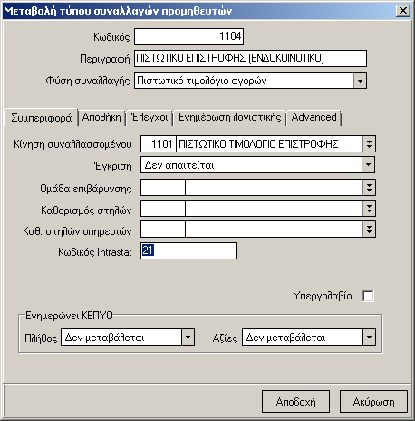415x421 pixels.
Task: Open the Φύση συναλλαγής dropdown arrow
Action: 360,81
